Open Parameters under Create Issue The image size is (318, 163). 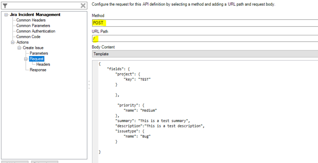click(39, 53)
